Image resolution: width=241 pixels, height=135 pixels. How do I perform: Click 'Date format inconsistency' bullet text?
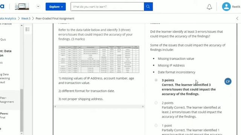tap(177, 72)
